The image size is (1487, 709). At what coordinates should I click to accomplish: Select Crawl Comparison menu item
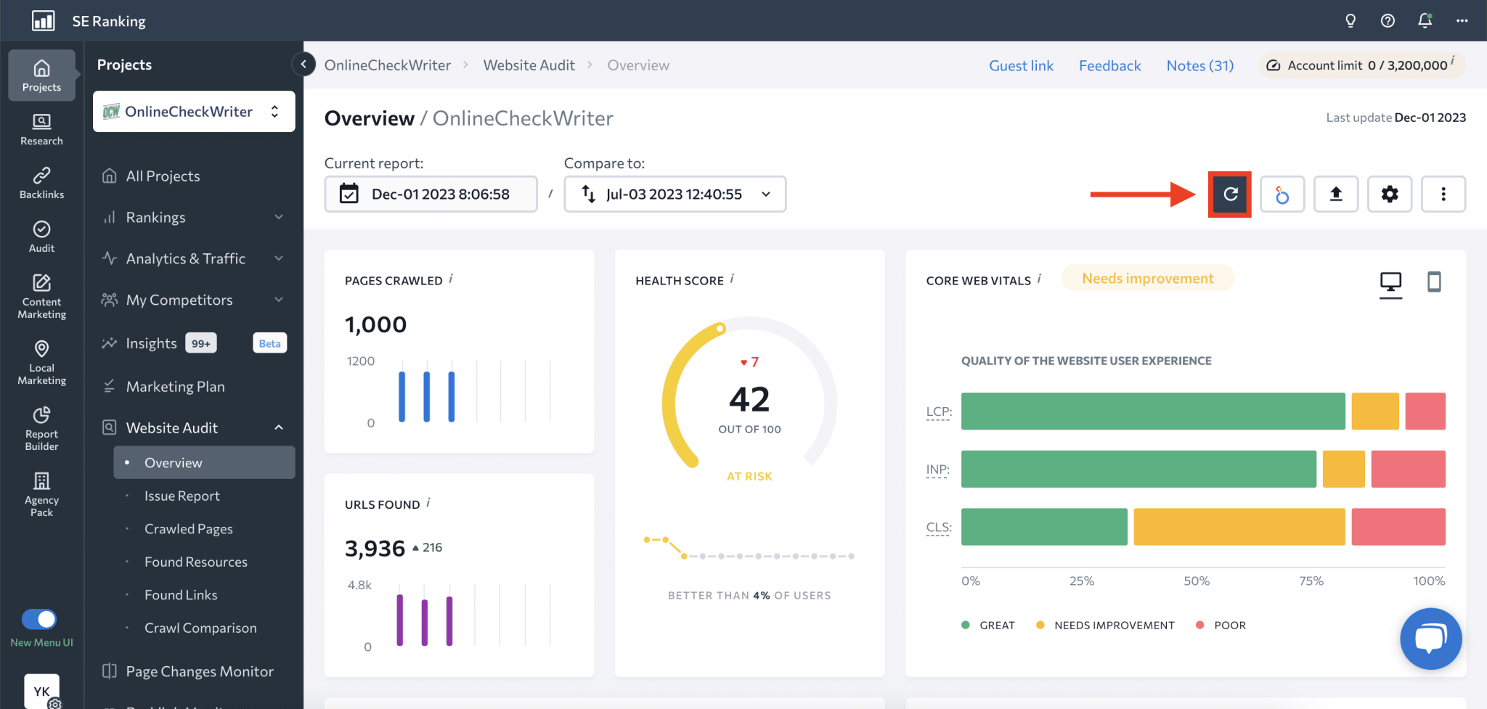(200, 628)
